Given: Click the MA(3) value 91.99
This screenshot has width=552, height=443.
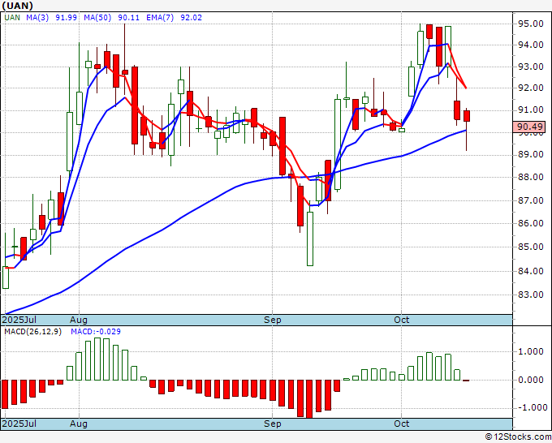Looking at the screenshot, I should [67, 17].
